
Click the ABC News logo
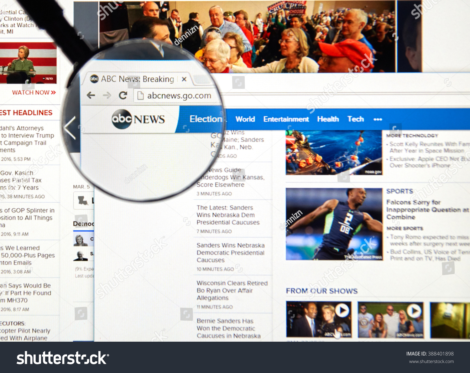coord(138,119)
